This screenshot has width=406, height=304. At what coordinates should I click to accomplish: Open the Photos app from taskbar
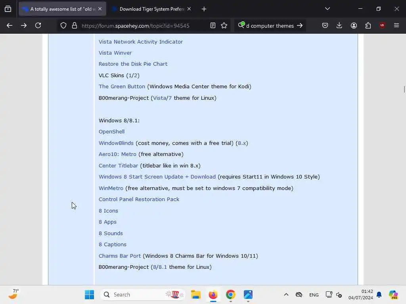248,294
